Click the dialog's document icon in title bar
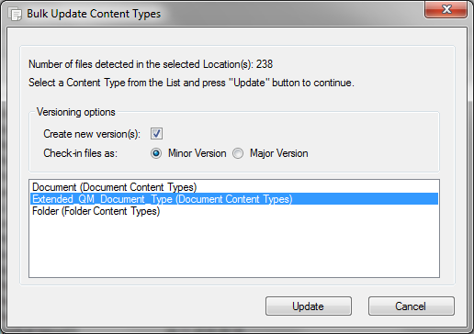474x334 pixels. (16, 14)
